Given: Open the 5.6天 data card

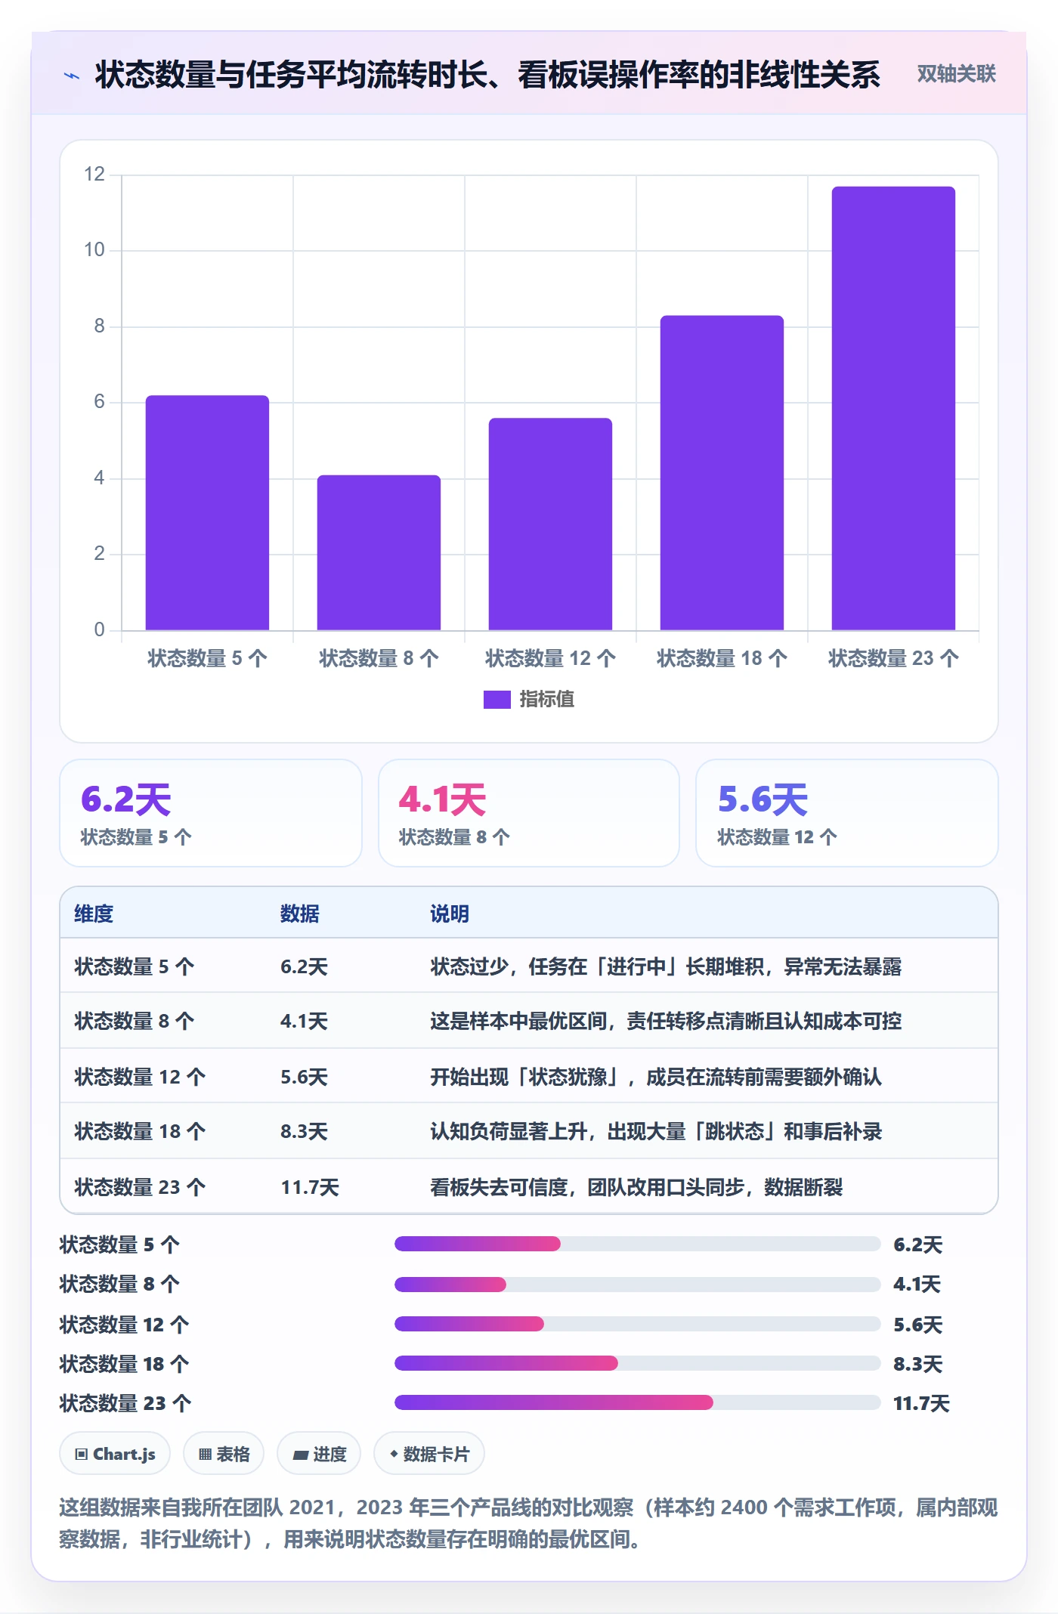Looking at the screenshot, I should (x=847, y=813).
